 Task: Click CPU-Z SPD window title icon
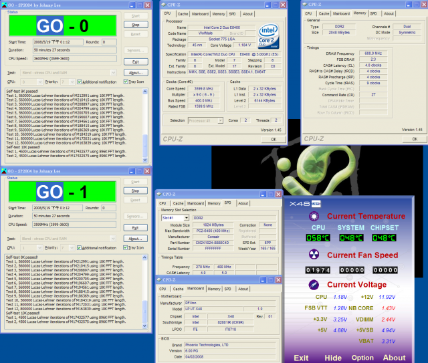159,195
